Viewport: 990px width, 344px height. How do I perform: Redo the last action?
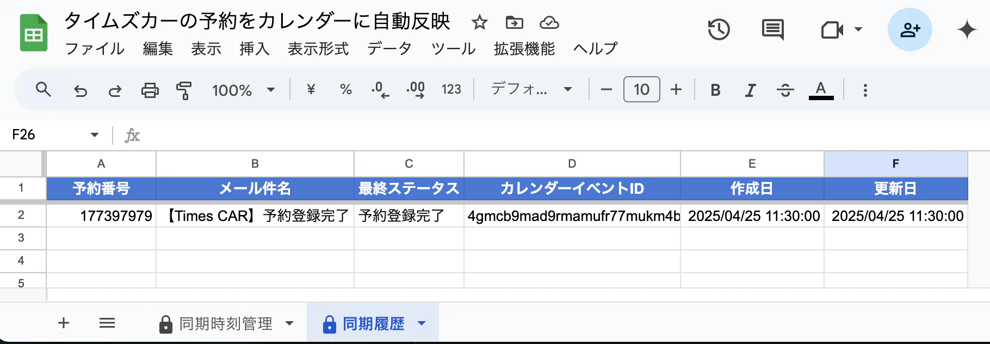click(x=115, y=90)
